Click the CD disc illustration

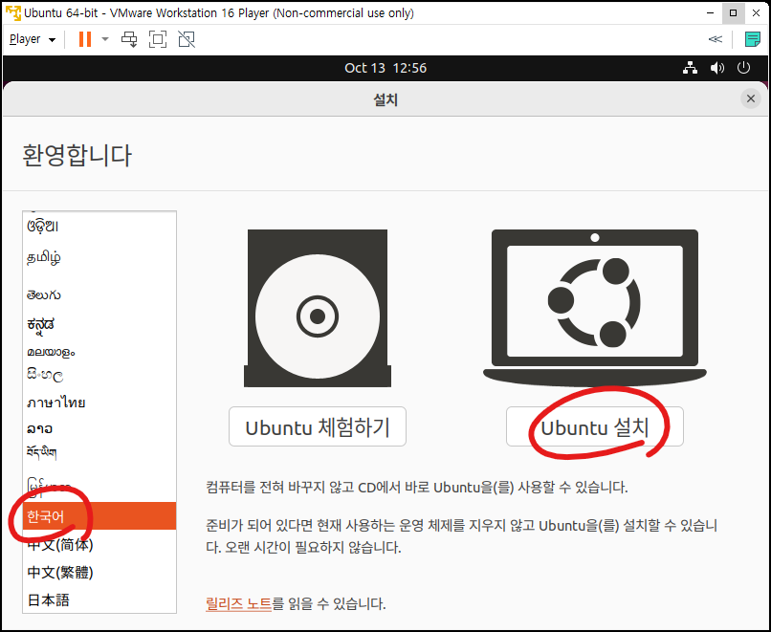click(x=318, y=308)
